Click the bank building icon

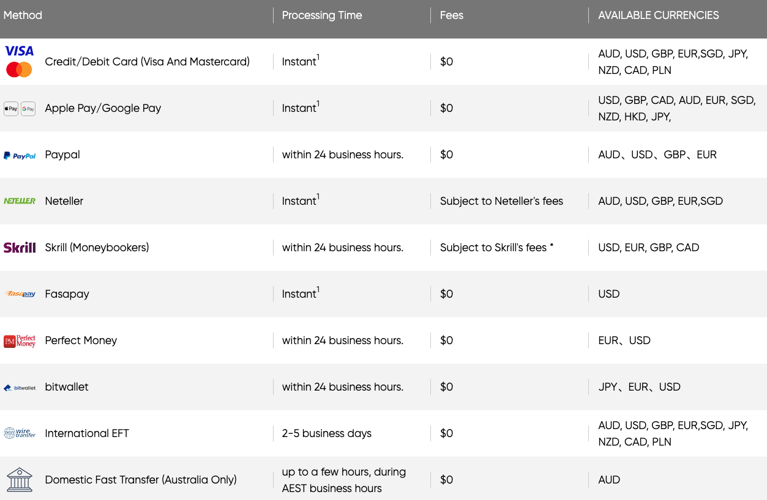click(20, 480)
